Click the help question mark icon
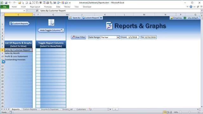This screenshot has width=203, height=114. [191, 7]
